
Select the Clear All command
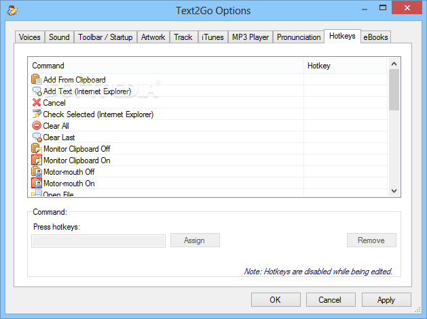pos(208,126)
